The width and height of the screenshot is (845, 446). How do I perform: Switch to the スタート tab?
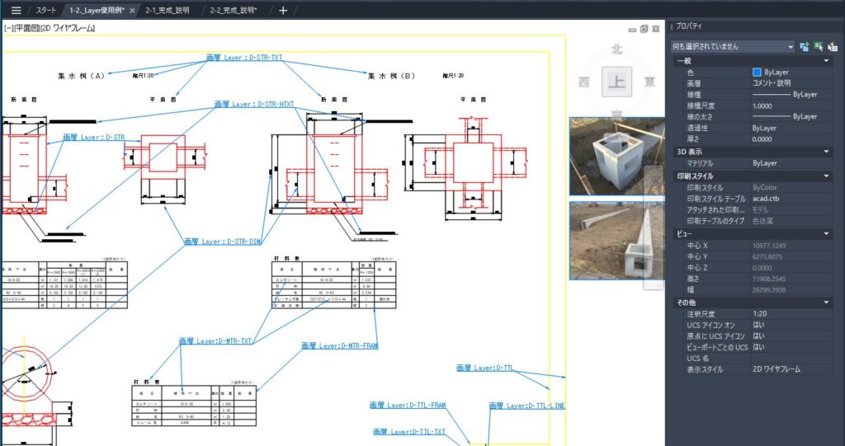(46, 10)
